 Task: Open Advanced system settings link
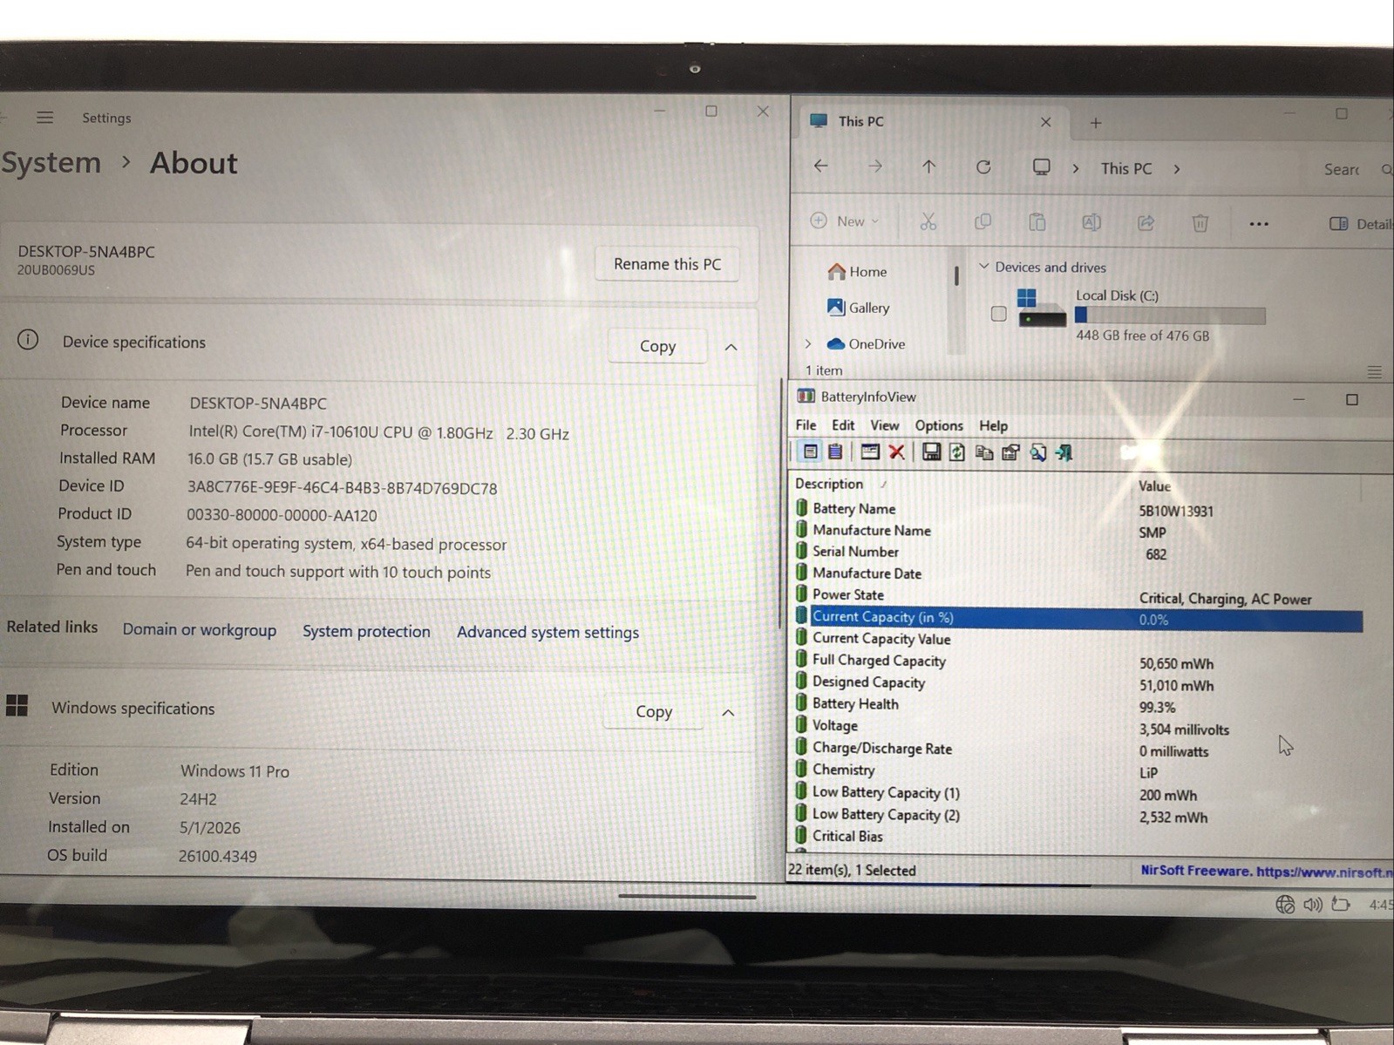pos(547,633)
